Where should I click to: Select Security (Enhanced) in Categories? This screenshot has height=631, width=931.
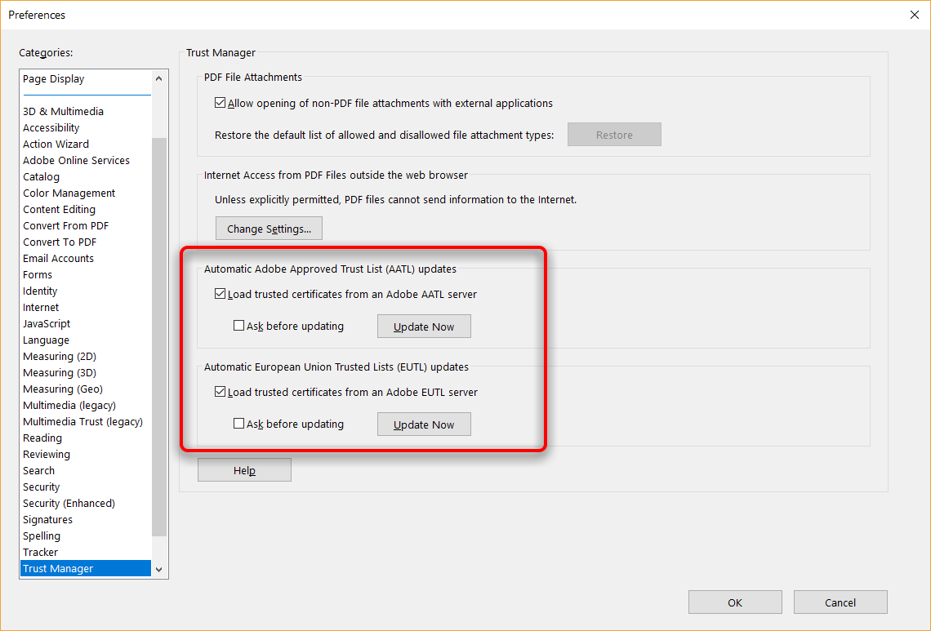tap(69, 503)
